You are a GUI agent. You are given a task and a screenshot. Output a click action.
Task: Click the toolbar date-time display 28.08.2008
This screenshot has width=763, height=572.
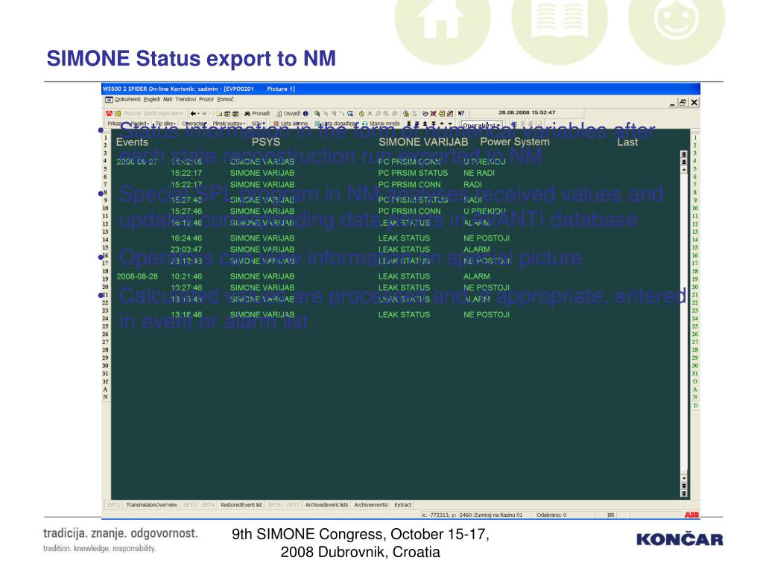pos(527,112)
